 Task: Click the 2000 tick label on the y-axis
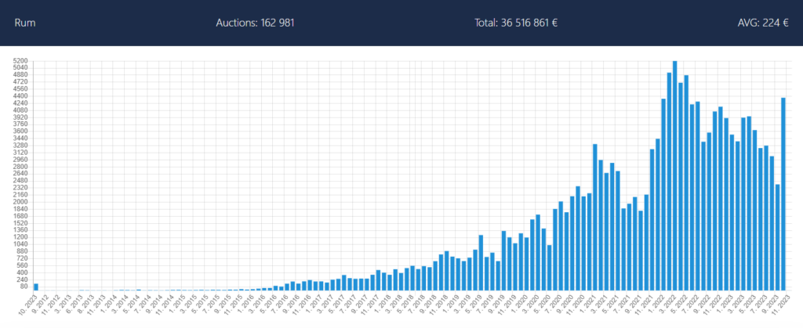pos(21,202)
